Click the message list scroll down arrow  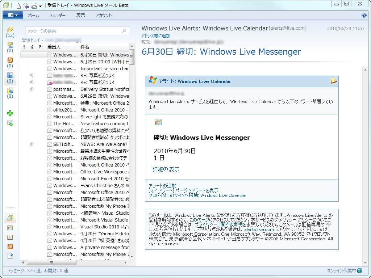132,257
